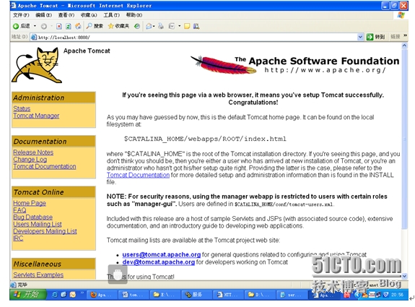This screenshot has height=307, width=415.
Task: Open the Back button history dropdown arrow
Action: tap(35, 26)
